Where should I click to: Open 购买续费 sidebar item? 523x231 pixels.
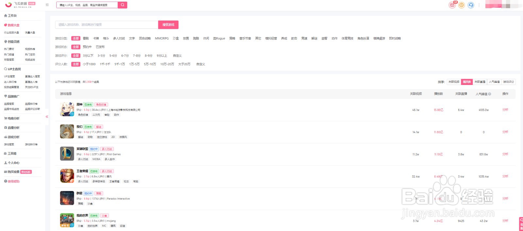(x=18, y=172)
